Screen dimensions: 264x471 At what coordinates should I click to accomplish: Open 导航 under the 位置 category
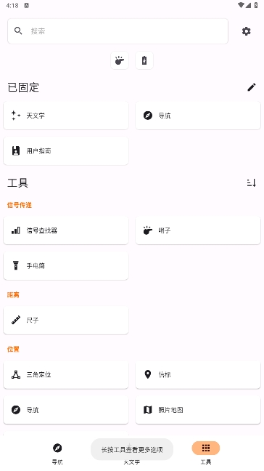pos(66,410)
